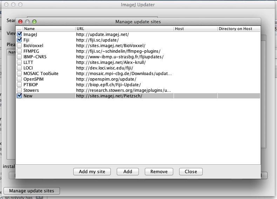The image size is (277, 199).
Task: Click the mosaic.mpi-cbg.de URL cell
Action: [x=124, y=74]
